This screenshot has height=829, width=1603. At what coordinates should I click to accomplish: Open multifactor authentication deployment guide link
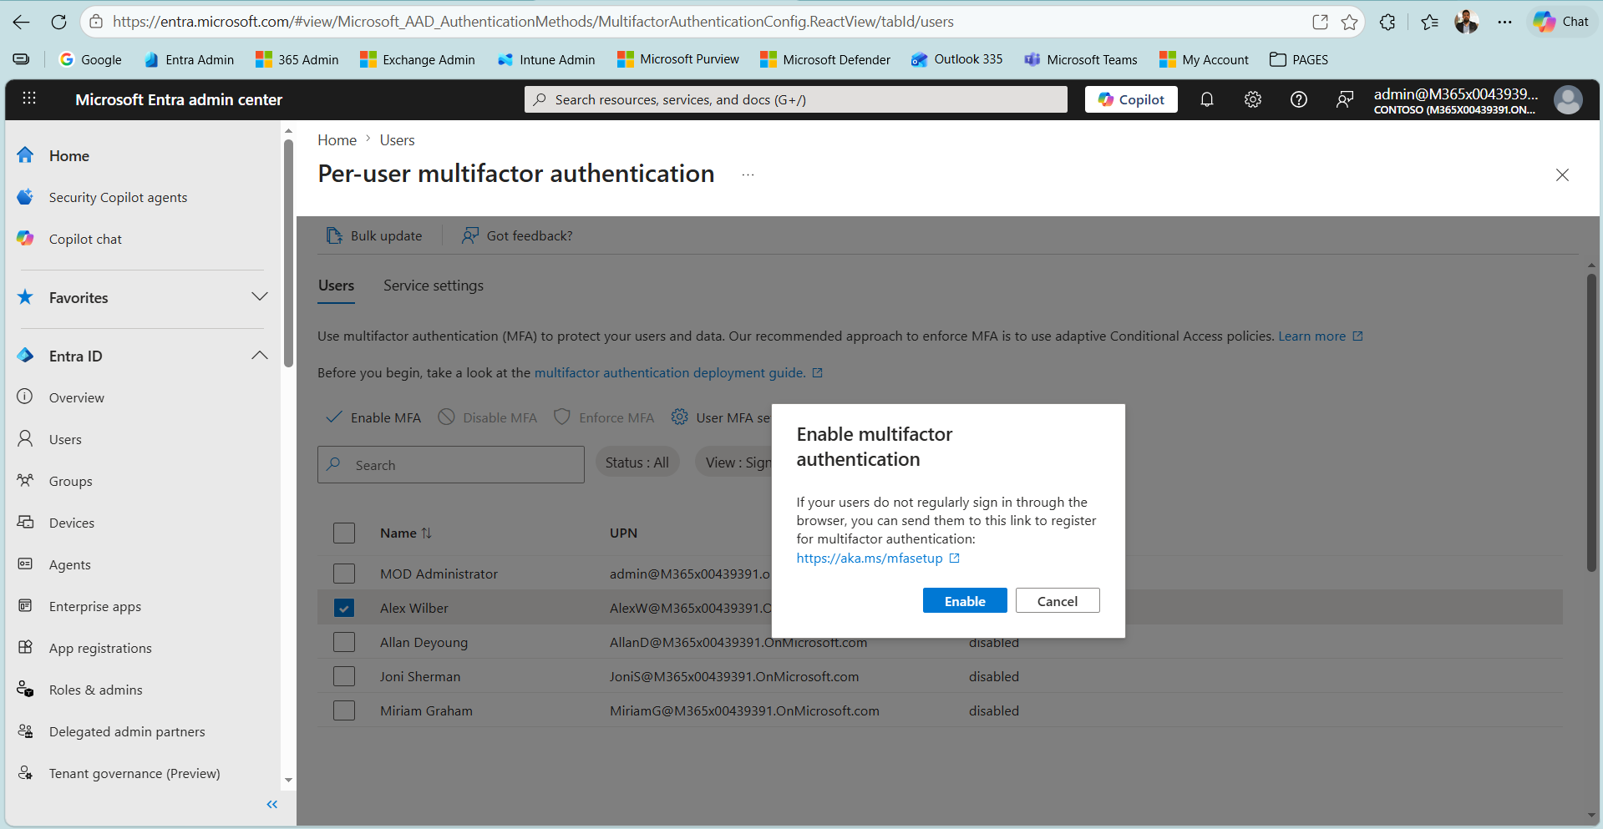coord(677,373)
